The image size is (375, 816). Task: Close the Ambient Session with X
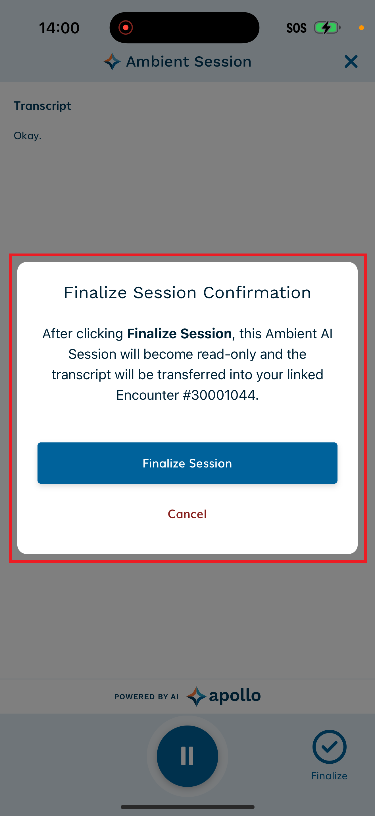tap(351, 61)
